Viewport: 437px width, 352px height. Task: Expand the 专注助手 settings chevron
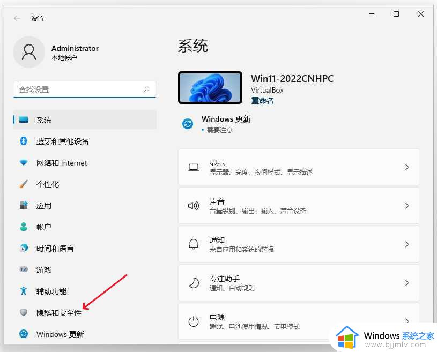tap(407, 283)
